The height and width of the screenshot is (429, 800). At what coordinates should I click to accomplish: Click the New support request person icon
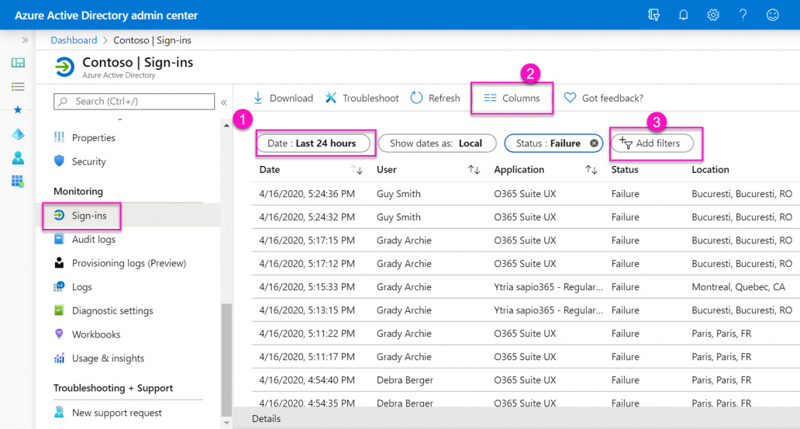(x=59, y=412)
